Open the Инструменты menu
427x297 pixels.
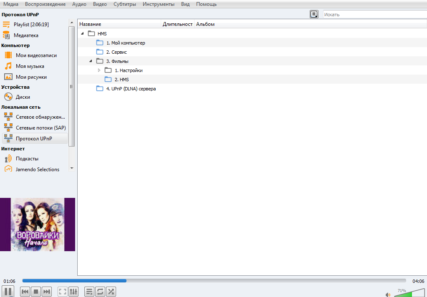tap(158, 4)
